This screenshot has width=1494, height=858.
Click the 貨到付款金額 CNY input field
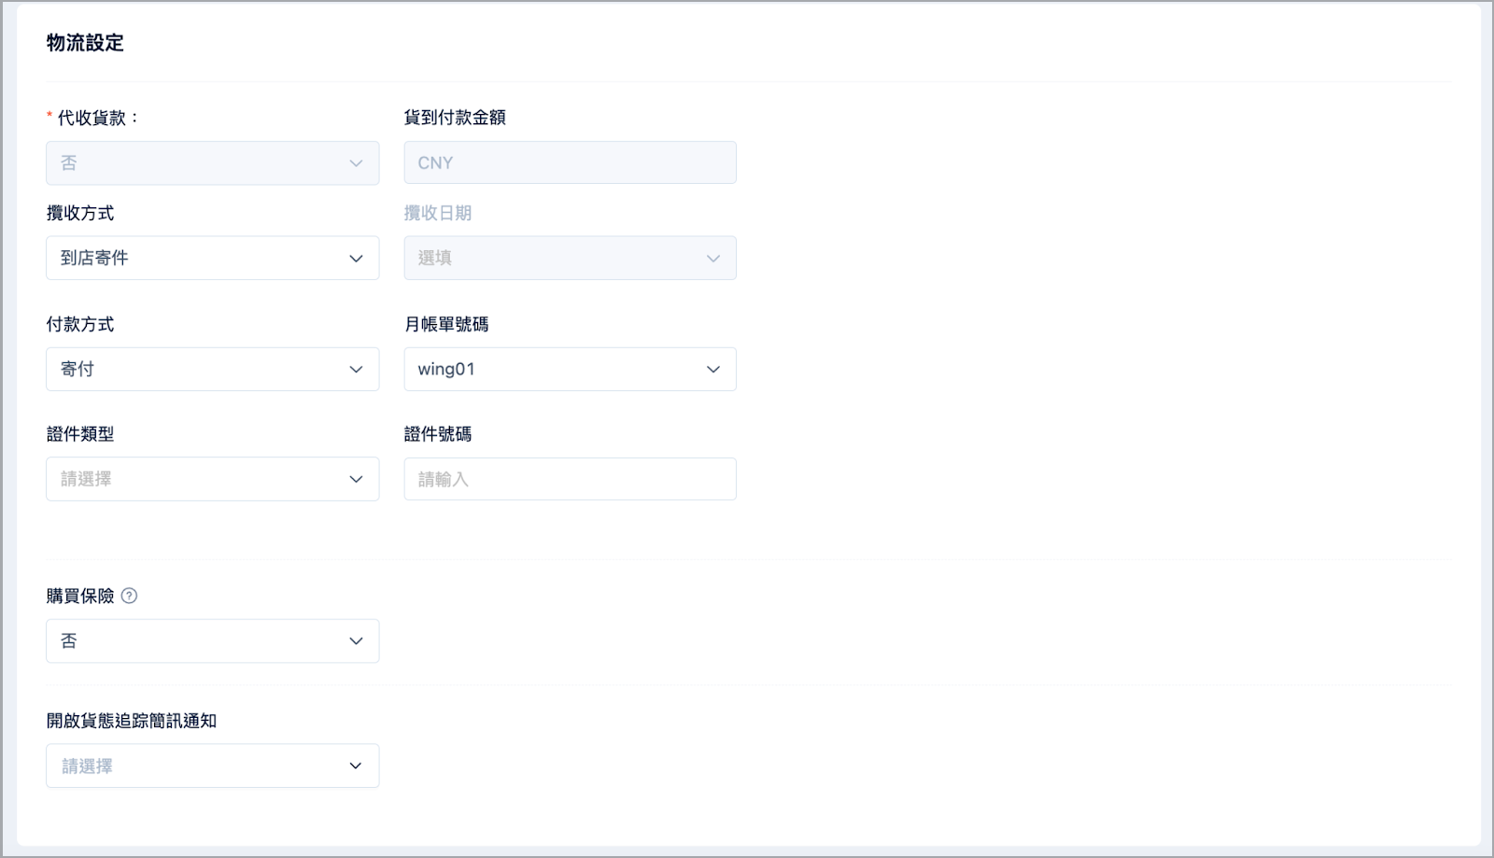point(570,162)
